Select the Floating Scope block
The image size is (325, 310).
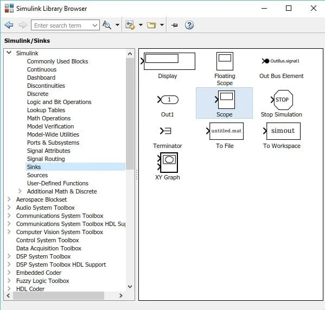225,61
